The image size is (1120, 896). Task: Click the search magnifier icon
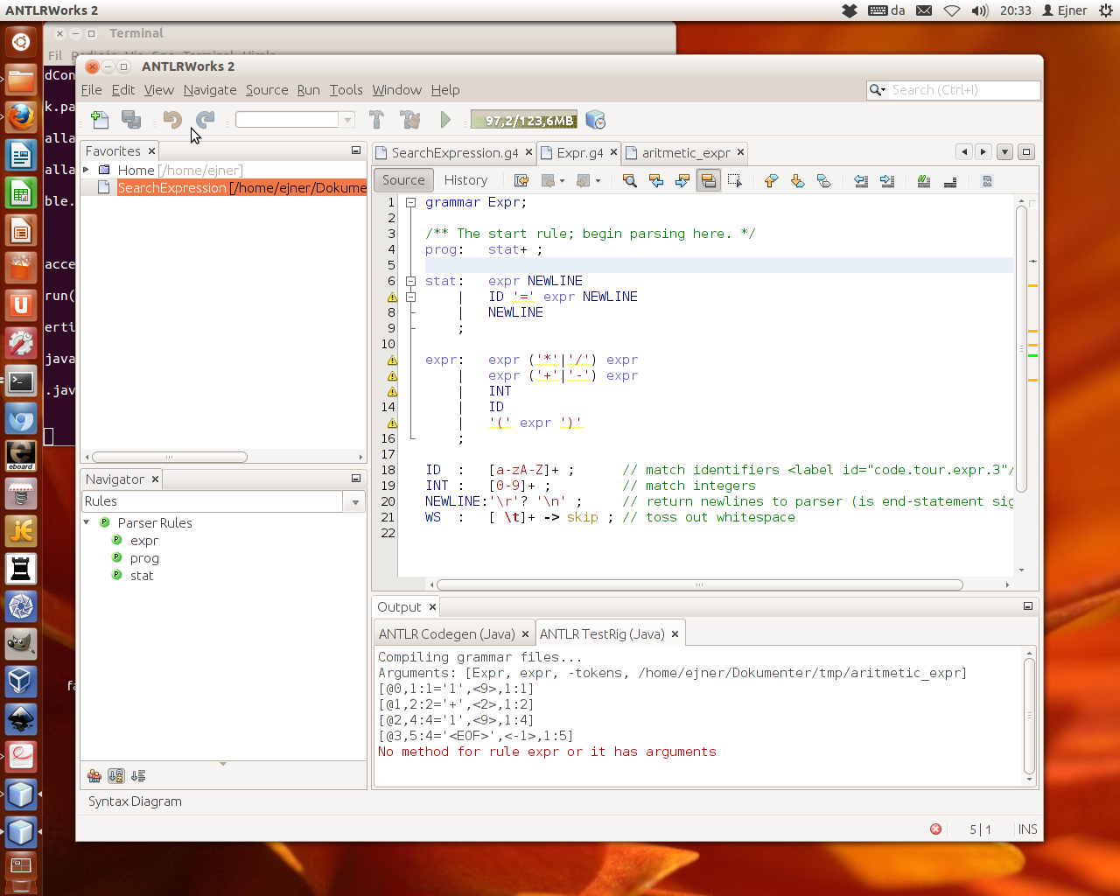coord(878,90)
